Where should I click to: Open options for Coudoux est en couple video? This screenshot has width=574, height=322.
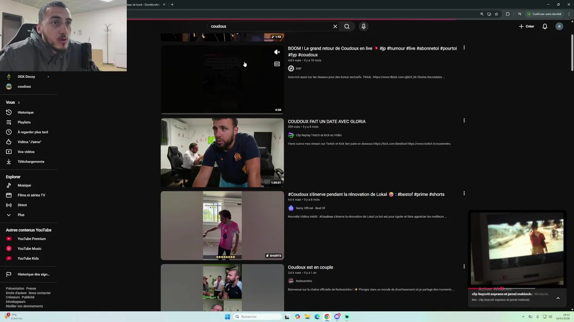click(464, 266)
